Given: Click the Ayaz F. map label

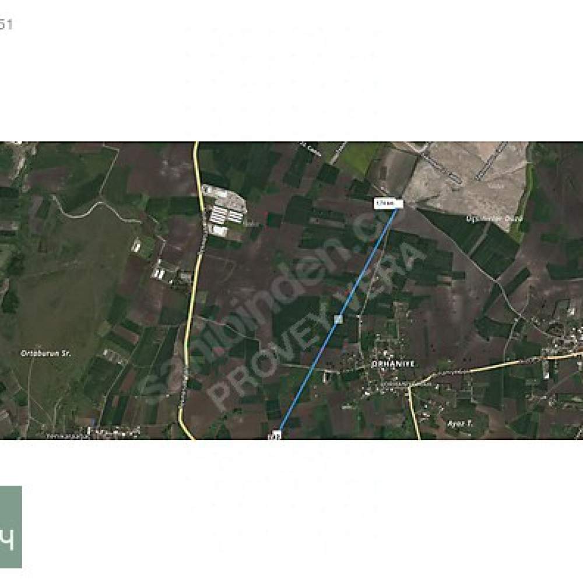Looking at the screenshot, I should (x=459, y=423).
